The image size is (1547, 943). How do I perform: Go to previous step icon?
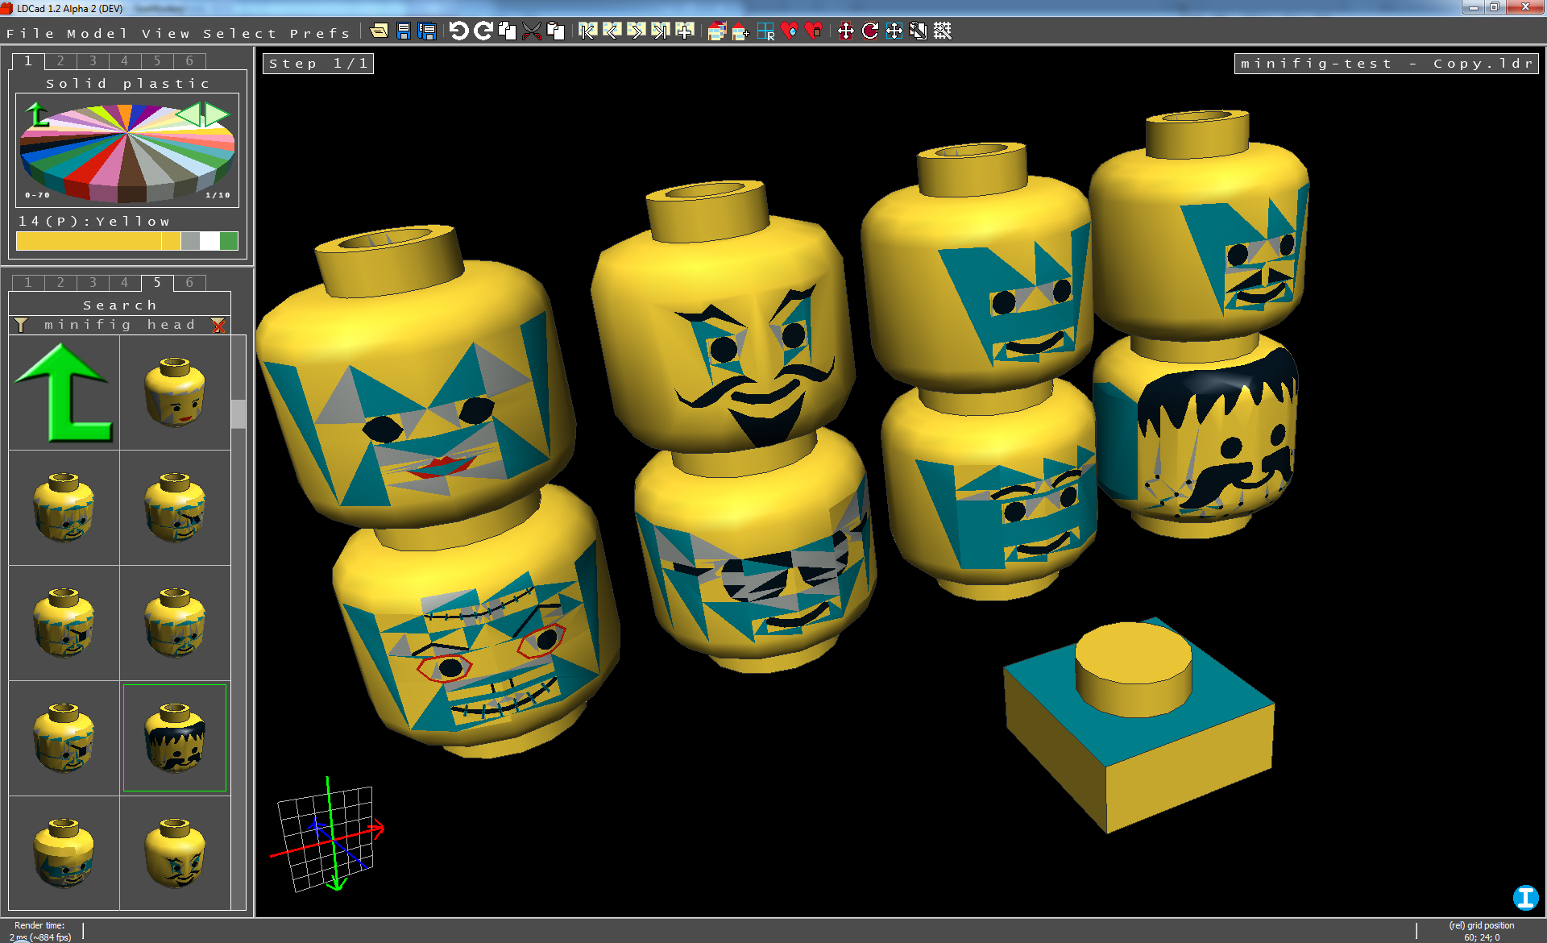click(612, 31)
